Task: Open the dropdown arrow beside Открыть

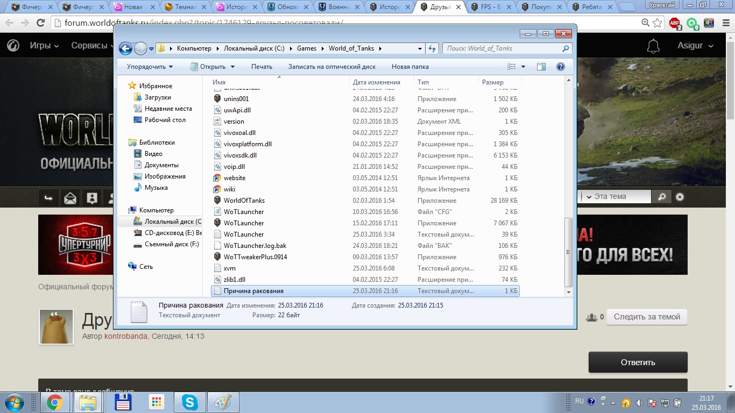Action: click(233, 67)
